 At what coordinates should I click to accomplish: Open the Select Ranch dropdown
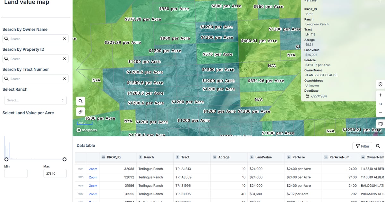tap(35, 100)
